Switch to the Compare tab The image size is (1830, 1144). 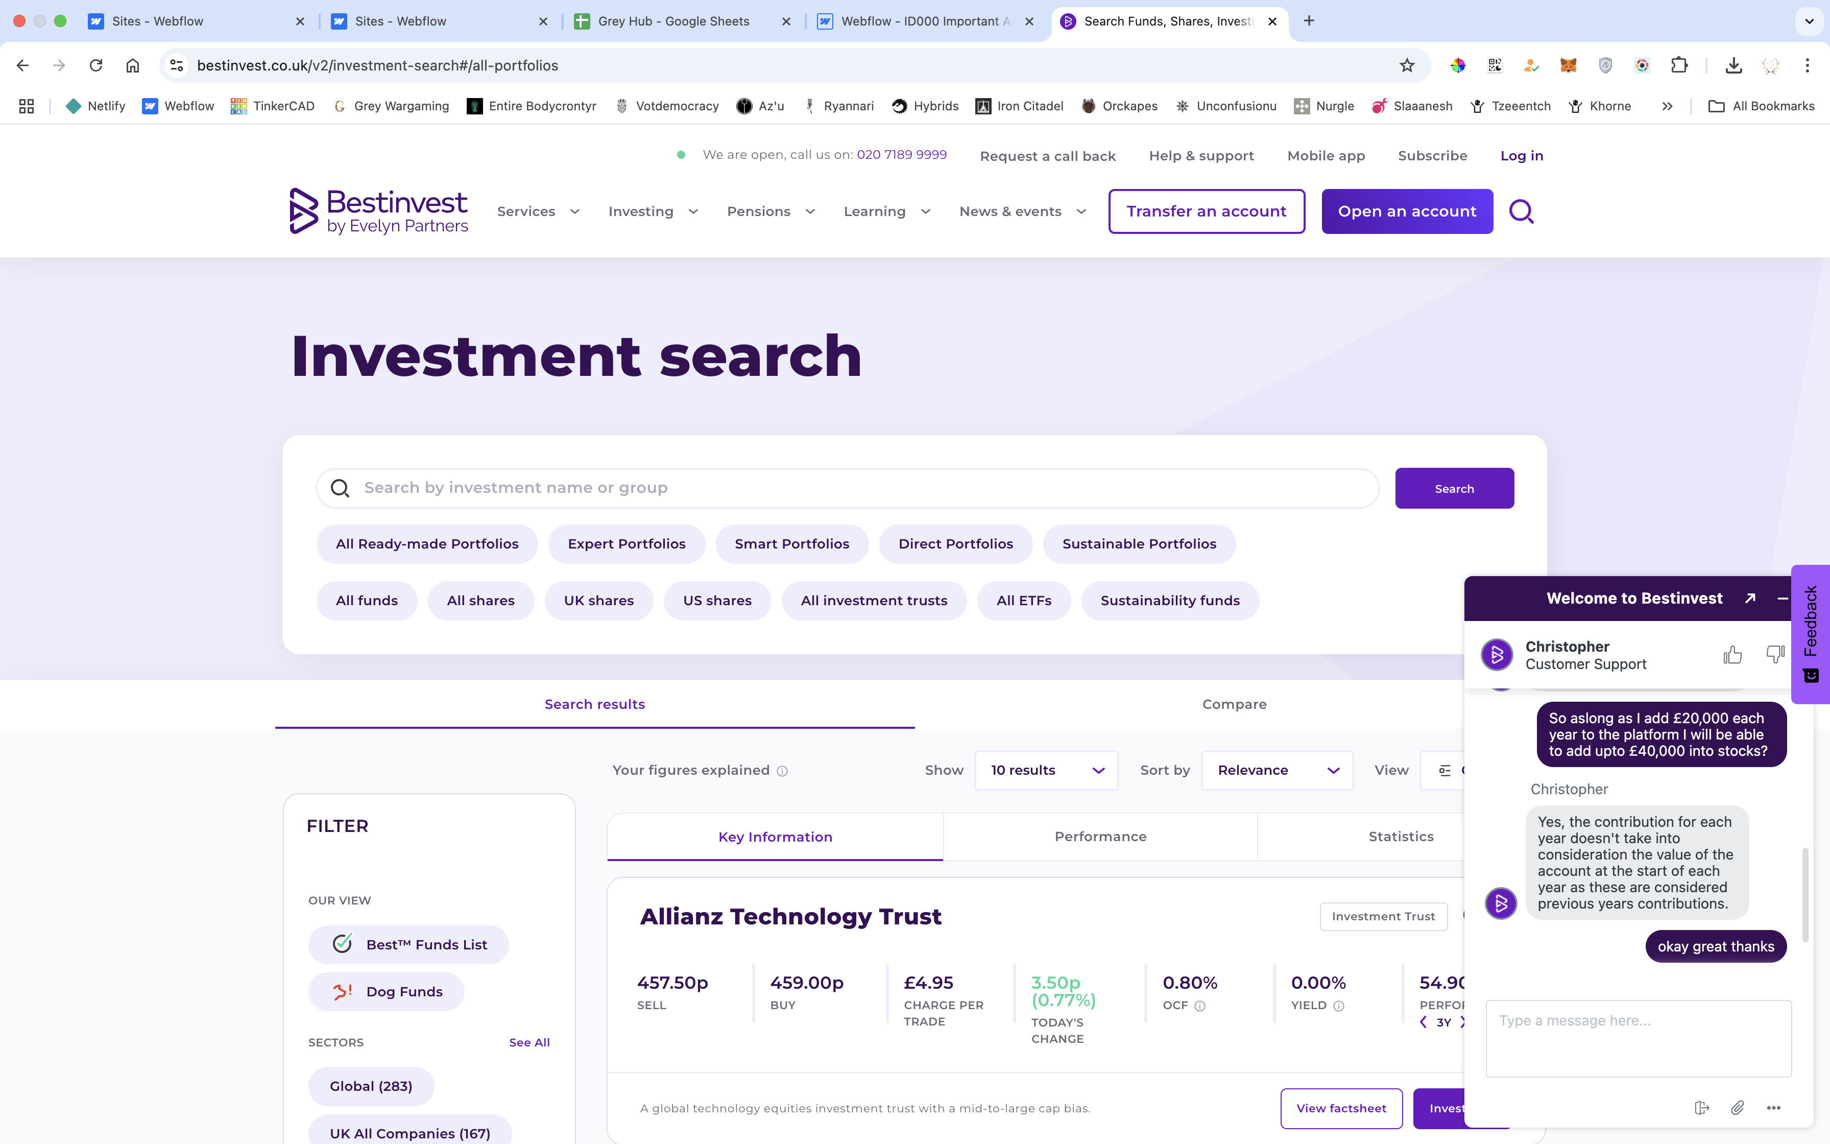[1233, 704]
